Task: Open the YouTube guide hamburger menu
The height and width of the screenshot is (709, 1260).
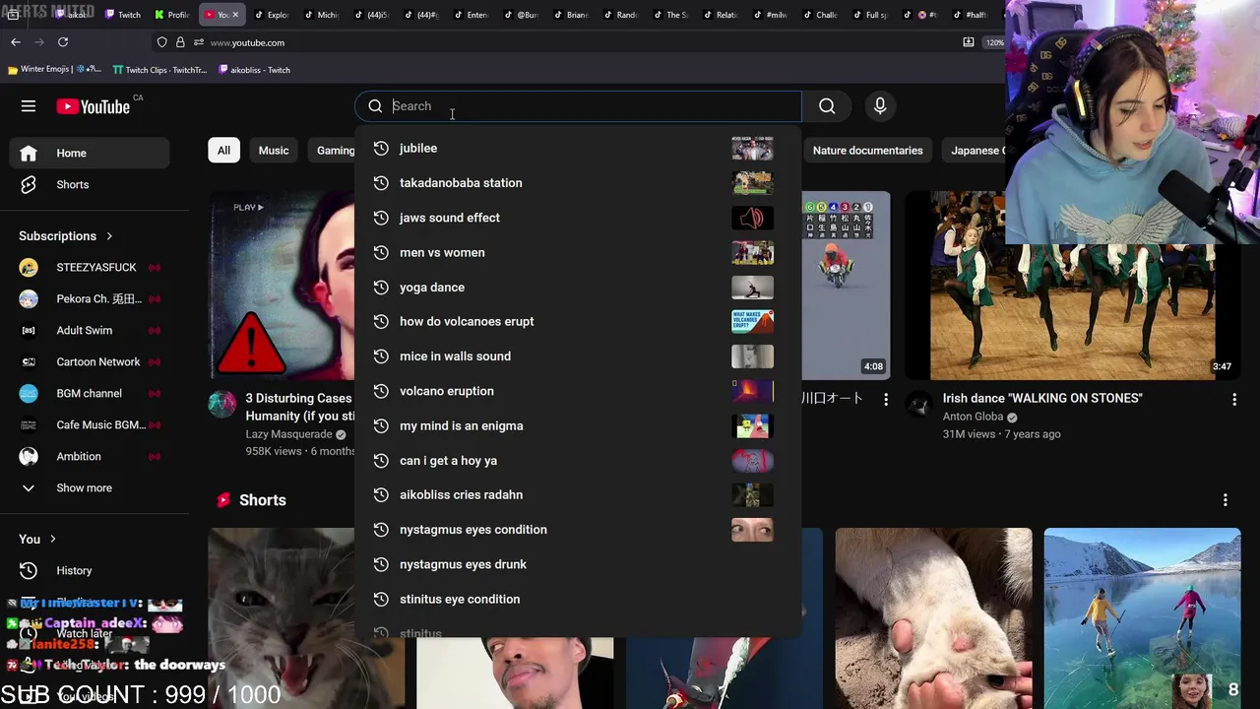Action: click(x=29, y=106)
